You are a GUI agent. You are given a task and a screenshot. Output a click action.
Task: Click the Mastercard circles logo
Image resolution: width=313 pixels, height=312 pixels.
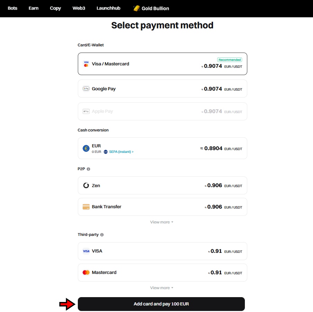pos(86,273)
